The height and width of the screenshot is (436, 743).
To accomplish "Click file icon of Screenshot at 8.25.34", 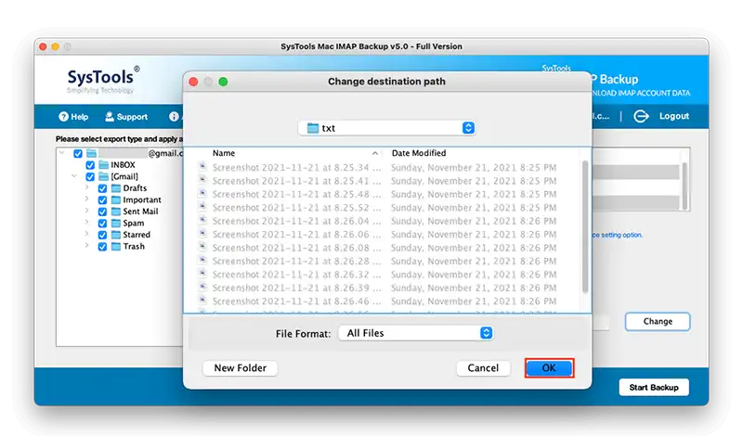I will click(x=202, y=167).
